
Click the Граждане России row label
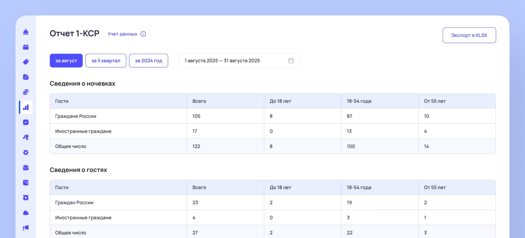coord(76,116)
